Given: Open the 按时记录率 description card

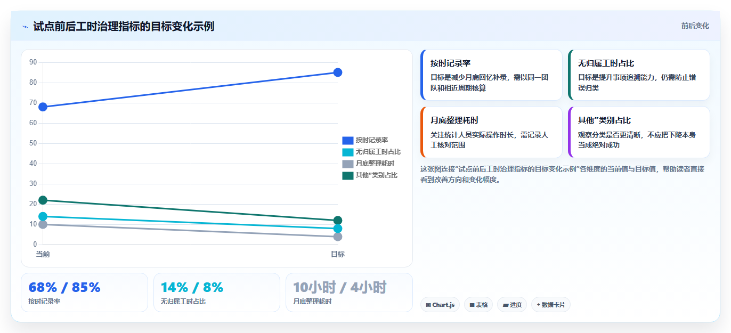Looking at the screenshot, I should point(491,75).
